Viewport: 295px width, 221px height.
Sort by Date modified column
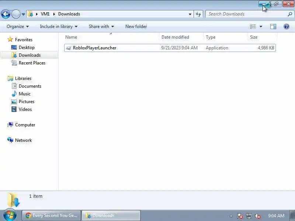click(x=181, y=37)
